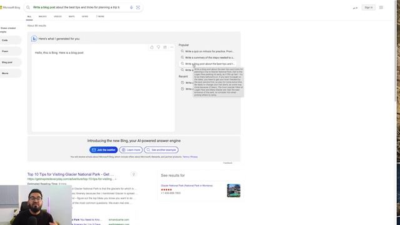Select the Code example chip

click(10, 40)
